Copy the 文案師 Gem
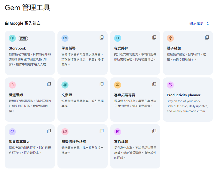This screenshot has width=218, height=172. click(x=102, y=84)
